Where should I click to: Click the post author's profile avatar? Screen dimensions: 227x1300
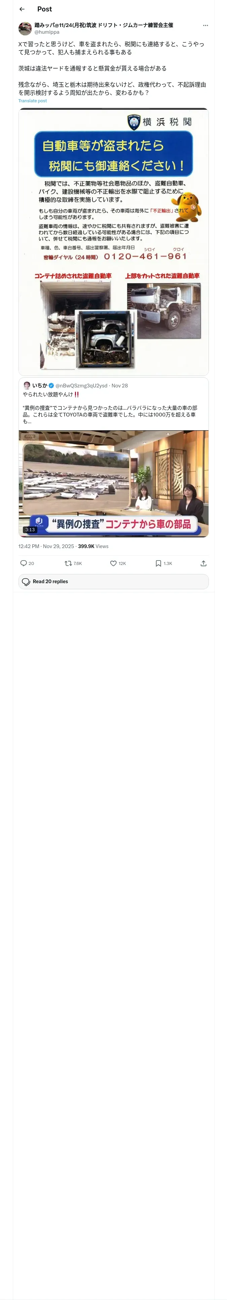tap(25, 28)
